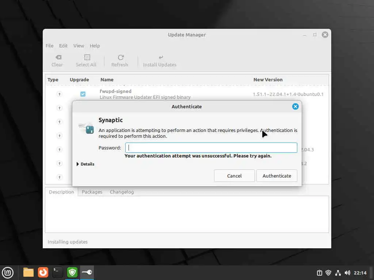Click the authentication key taskbar item
Screen dimensions: 374x280
pos(87,273)
